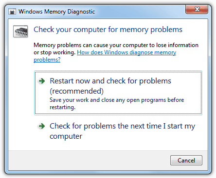Click the large memory chip icon beside heading
Image resolution: width=216 pixels, height=178 pixels.
(x=20, y=31)
